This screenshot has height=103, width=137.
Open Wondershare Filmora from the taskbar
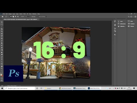80,88
